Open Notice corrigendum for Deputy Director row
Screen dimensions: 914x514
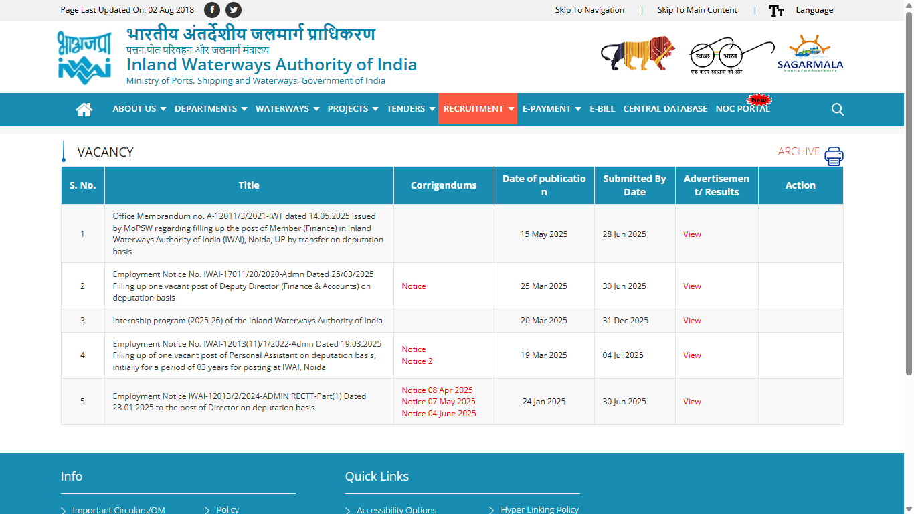point(414,286)
